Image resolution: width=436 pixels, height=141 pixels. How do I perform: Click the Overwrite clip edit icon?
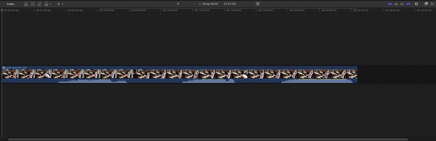pyautogui.click(x=46, y=4)
